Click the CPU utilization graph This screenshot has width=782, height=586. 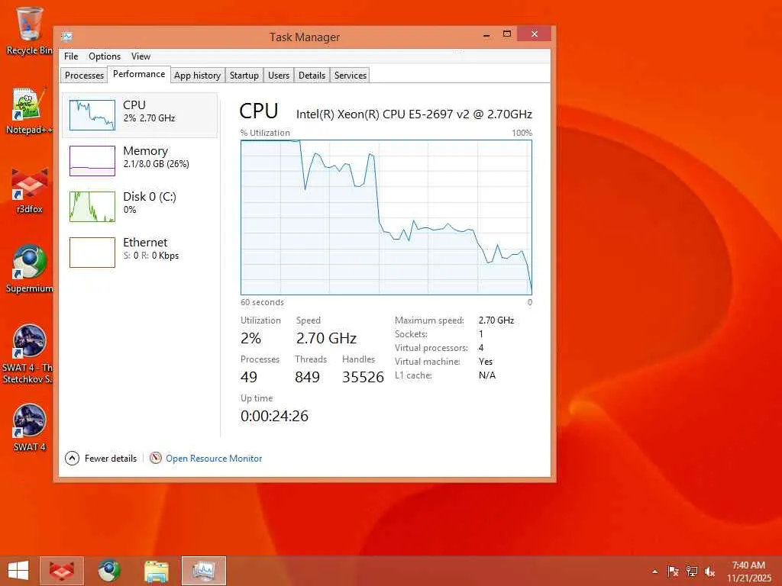(x=386, y=217)
